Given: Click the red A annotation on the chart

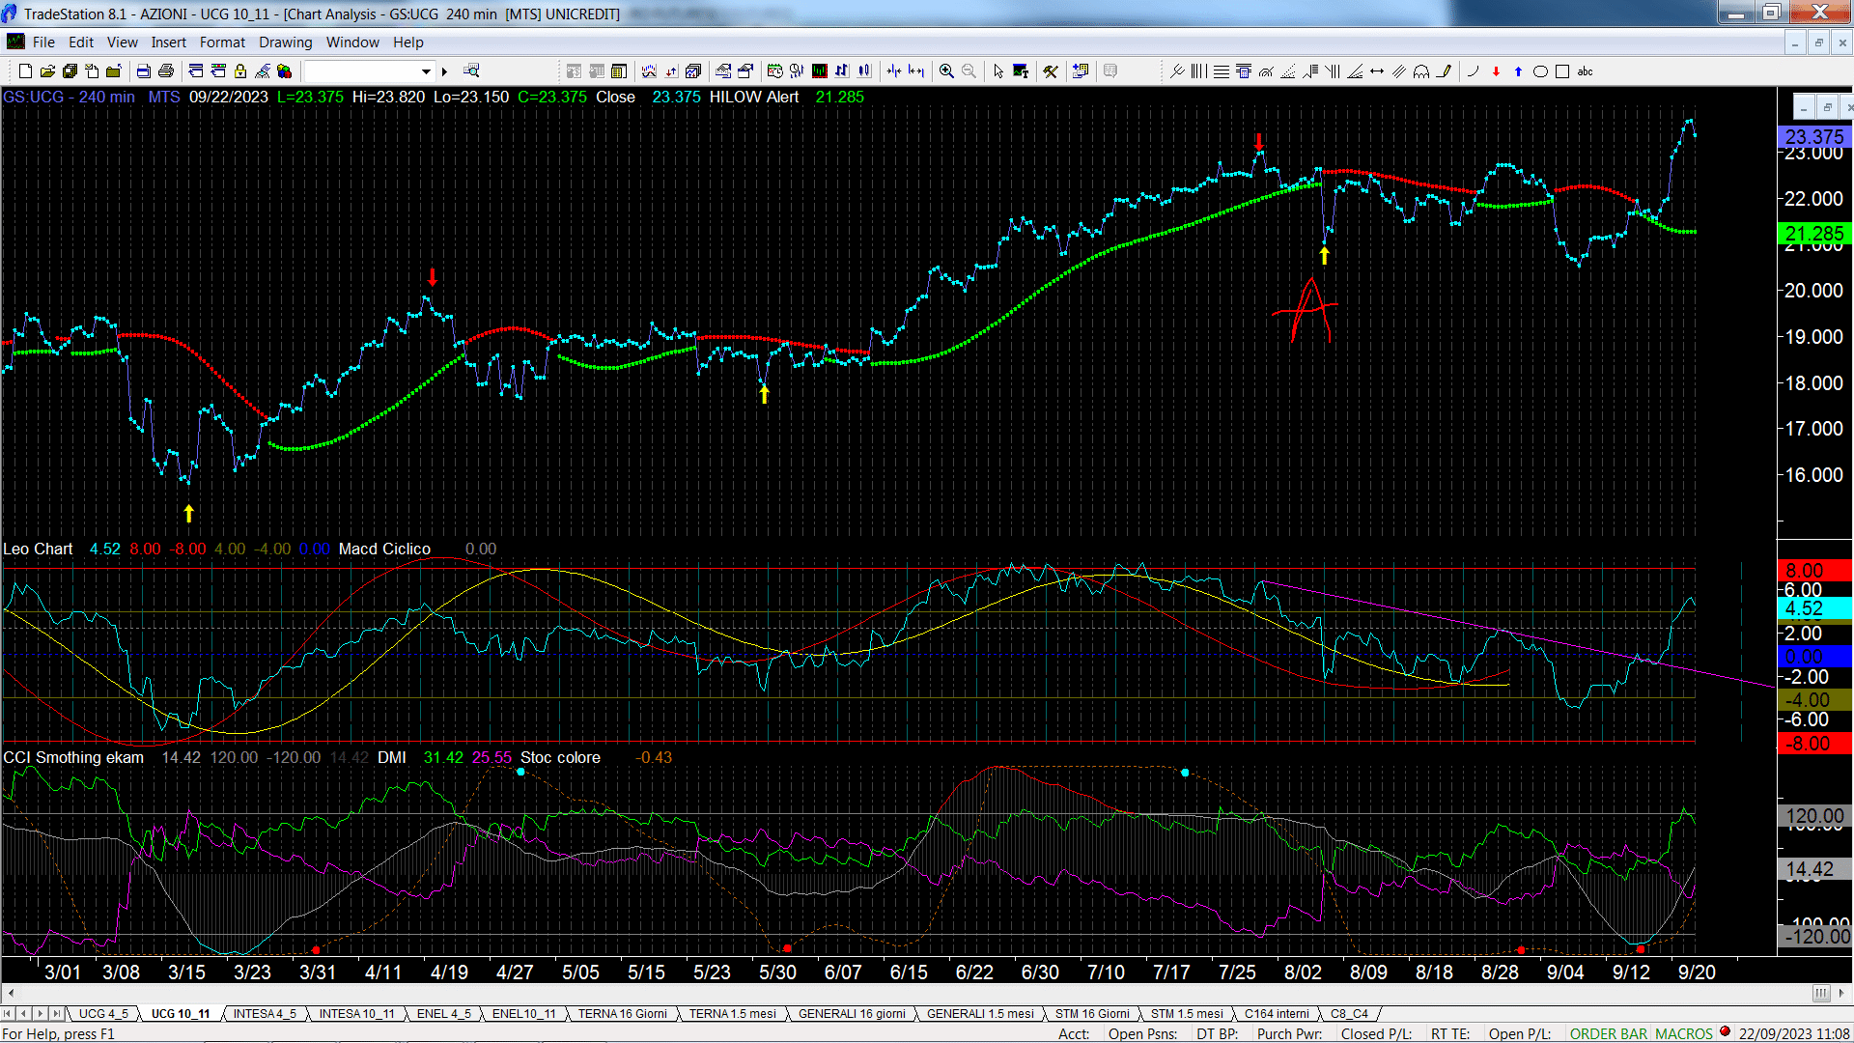Looking at the screenshot, I should pyautogui.click(x=1306, y=311).
